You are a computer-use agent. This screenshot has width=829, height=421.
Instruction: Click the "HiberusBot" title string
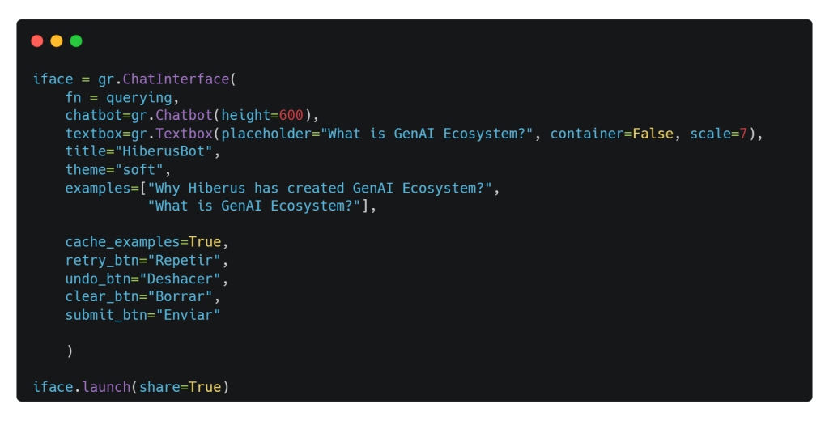(164, 151)
